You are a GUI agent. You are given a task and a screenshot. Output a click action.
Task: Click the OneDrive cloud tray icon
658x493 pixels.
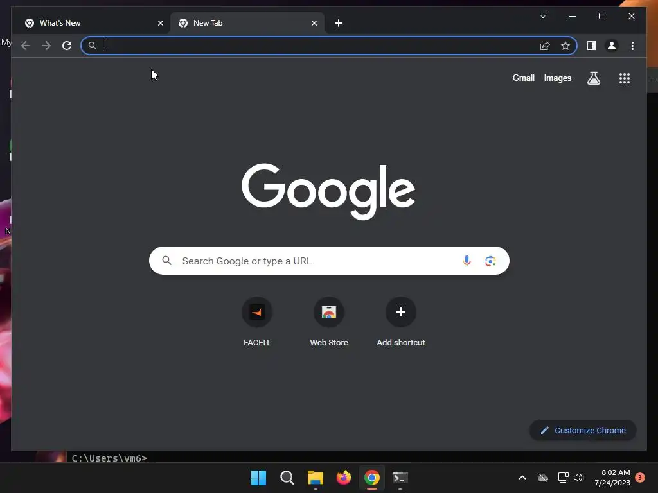point(543,478)
